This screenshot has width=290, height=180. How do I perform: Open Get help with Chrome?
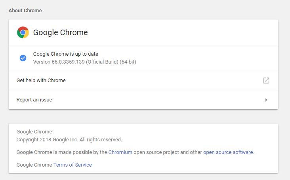pos(143,81)
